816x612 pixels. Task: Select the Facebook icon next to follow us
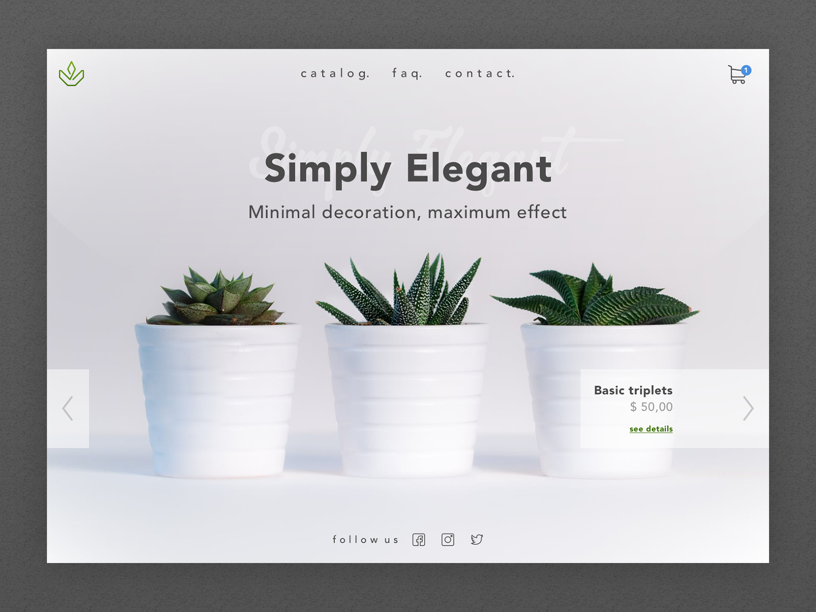coord(419,539)
